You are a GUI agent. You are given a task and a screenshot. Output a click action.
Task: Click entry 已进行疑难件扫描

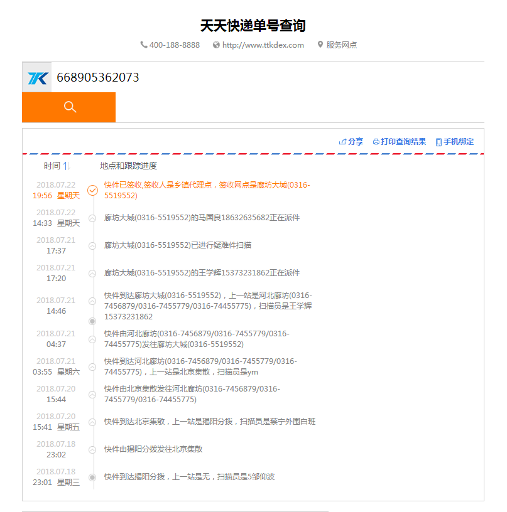pos(178,245)
